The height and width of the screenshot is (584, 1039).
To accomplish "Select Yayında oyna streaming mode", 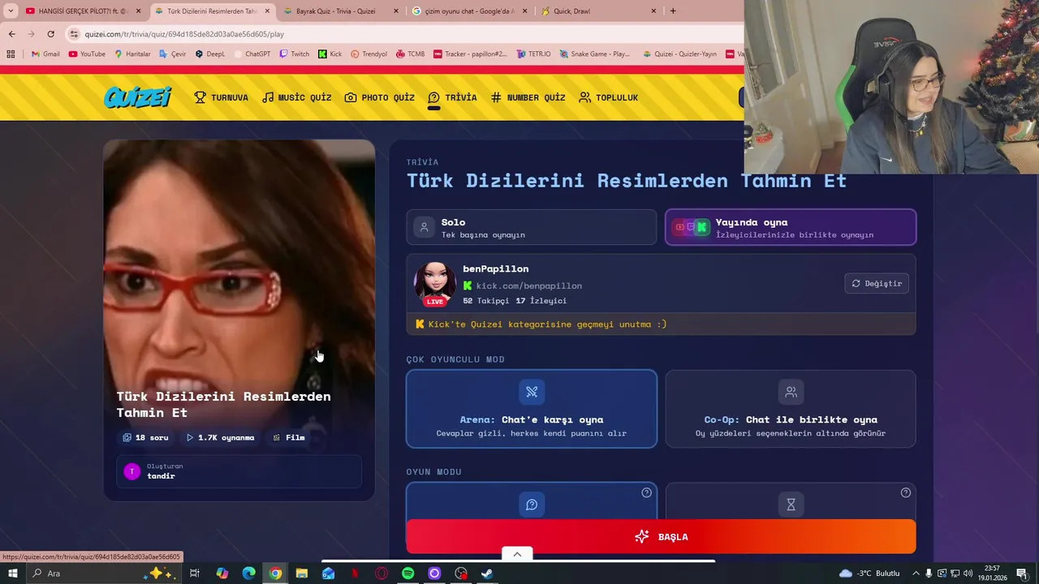I will pos(791,227).
